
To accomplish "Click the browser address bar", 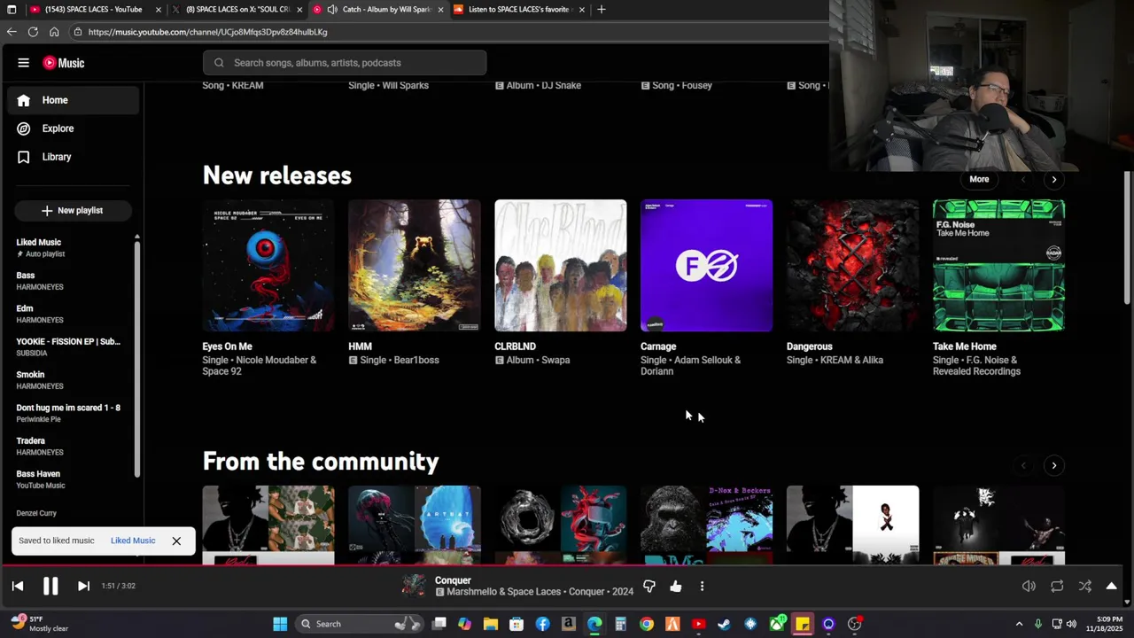I will pos(450,32).
